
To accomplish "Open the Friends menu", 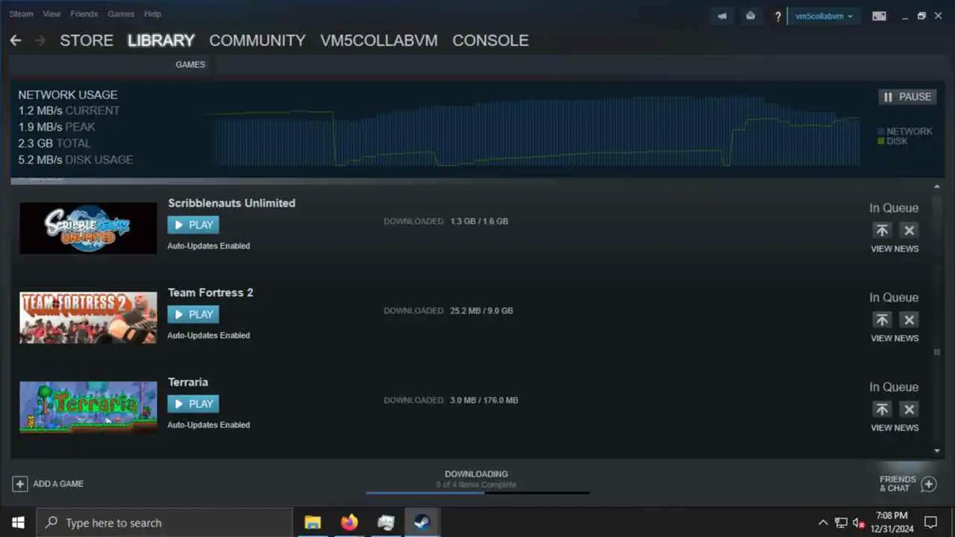I will [x=84, y=14].
